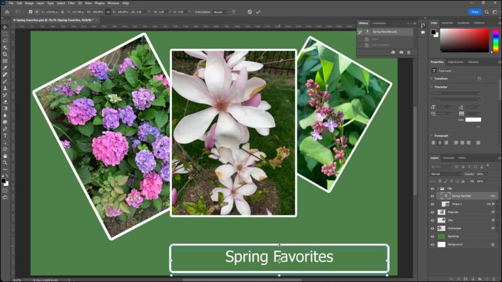The width and height of the screenshot is (502, 282).
Task: Open the Patterns tab
Action: click(479, 23)
